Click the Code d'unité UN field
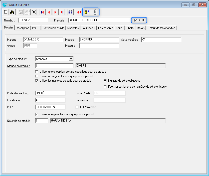 110,93
